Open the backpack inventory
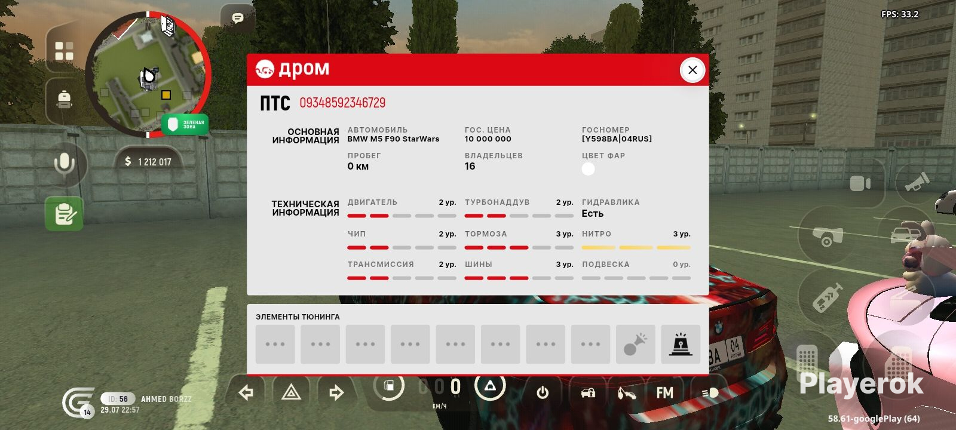The width and height of the screenshot is (956, 430). (64, 99)
